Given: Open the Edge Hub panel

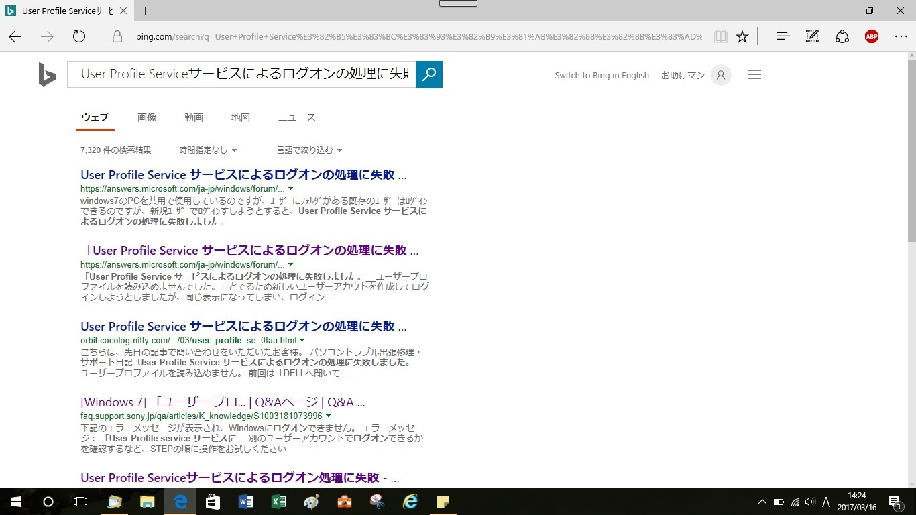Looking at the screenshot, I should (x=783, y=36).
